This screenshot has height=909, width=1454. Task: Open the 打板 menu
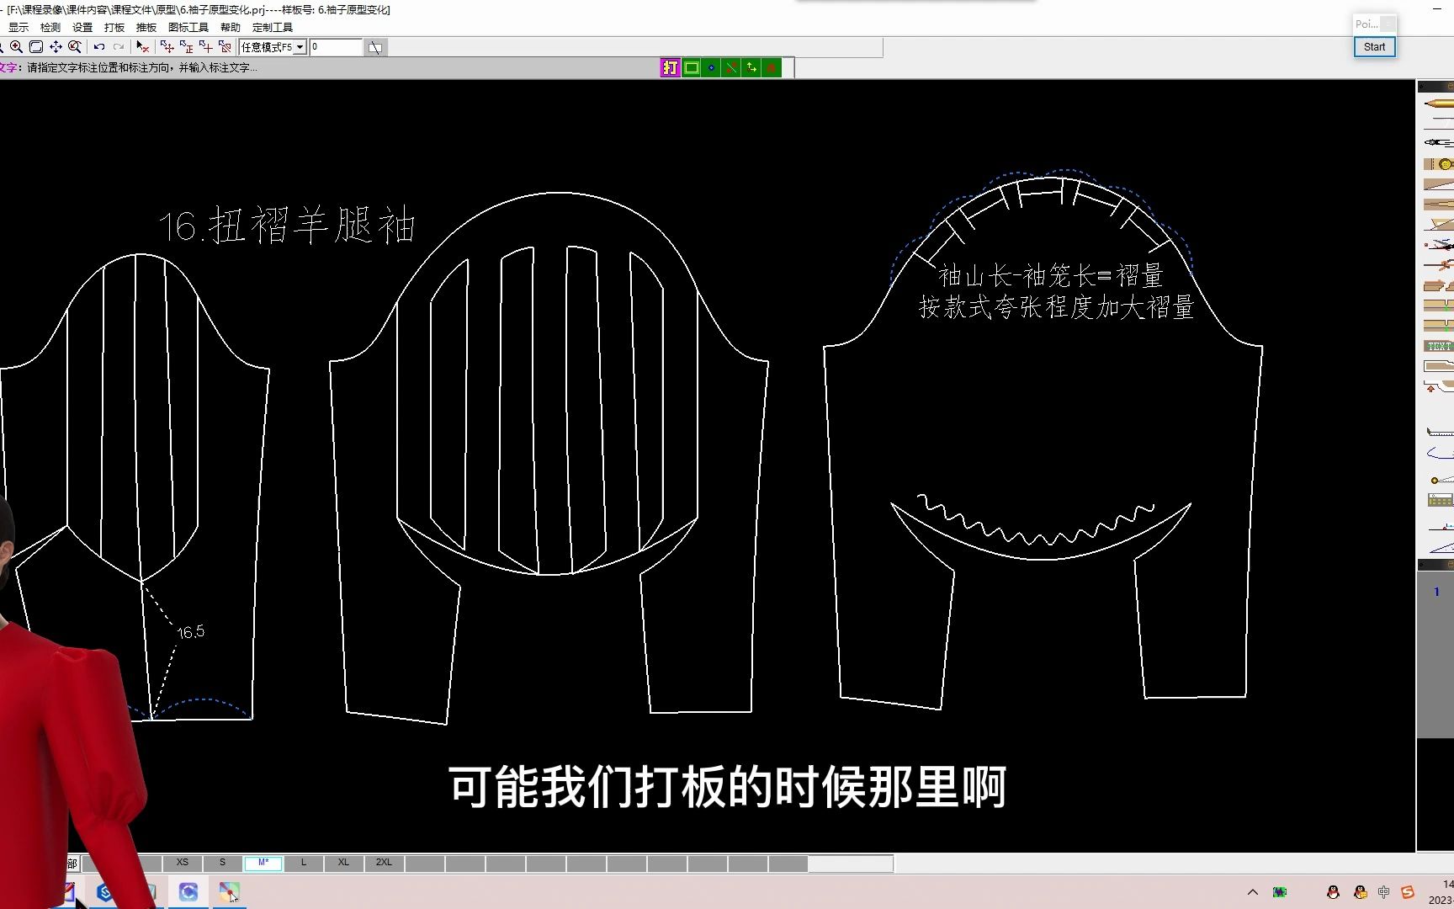coord(114,28)
